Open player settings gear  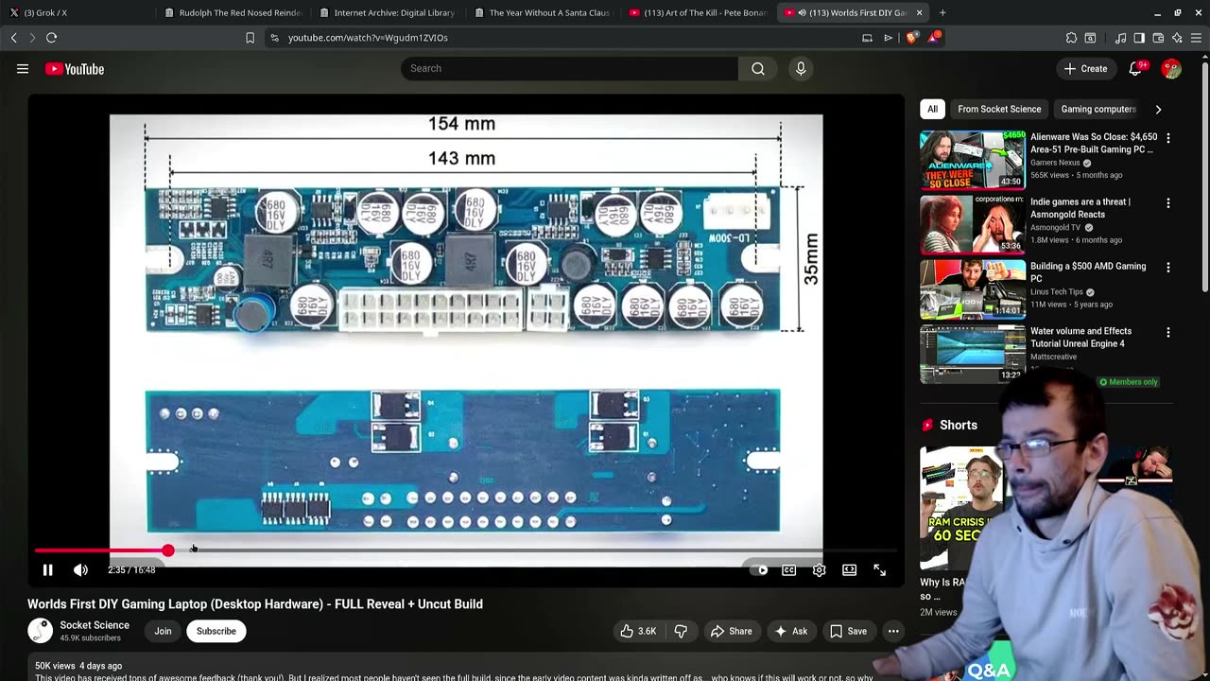pyautogui.click(x=820, y=570)
